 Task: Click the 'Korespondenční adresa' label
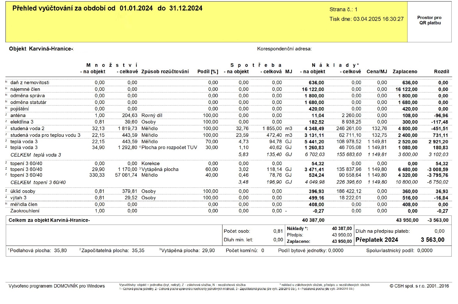(x=284, y=49)
